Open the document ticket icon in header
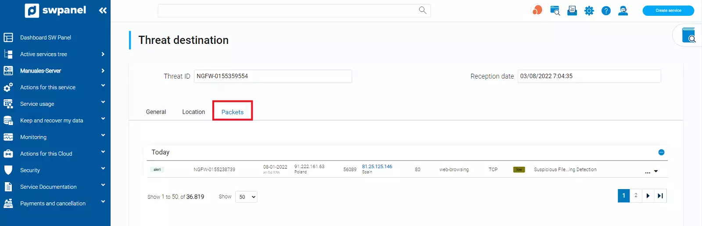Screen dimensions: 702x226 [572, 11]
